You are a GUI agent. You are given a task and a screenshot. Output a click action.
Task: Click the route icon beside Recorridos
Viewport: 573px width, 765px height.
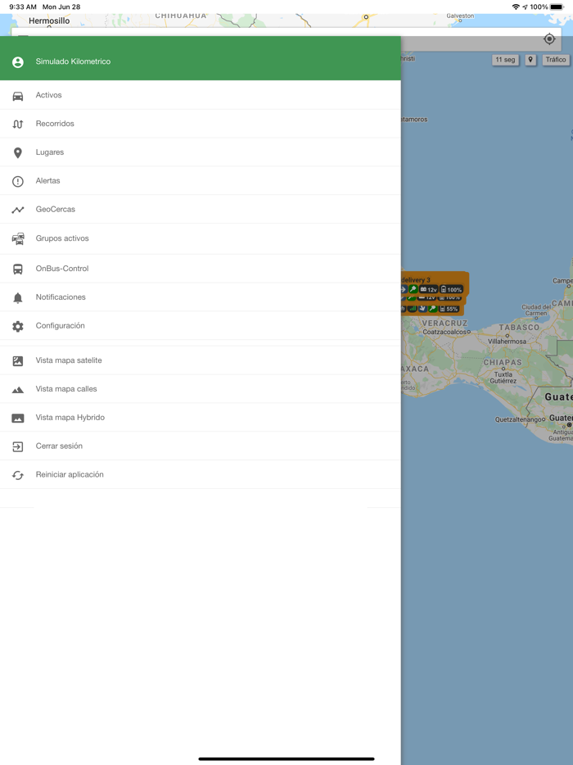(x=17, y=124)
